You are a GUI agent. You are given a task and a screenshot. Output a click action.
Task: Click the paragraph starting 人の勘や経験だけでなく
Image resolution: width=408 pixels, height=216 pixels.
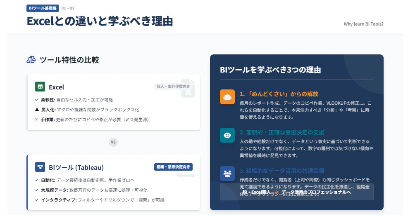(x=306, y=148)
